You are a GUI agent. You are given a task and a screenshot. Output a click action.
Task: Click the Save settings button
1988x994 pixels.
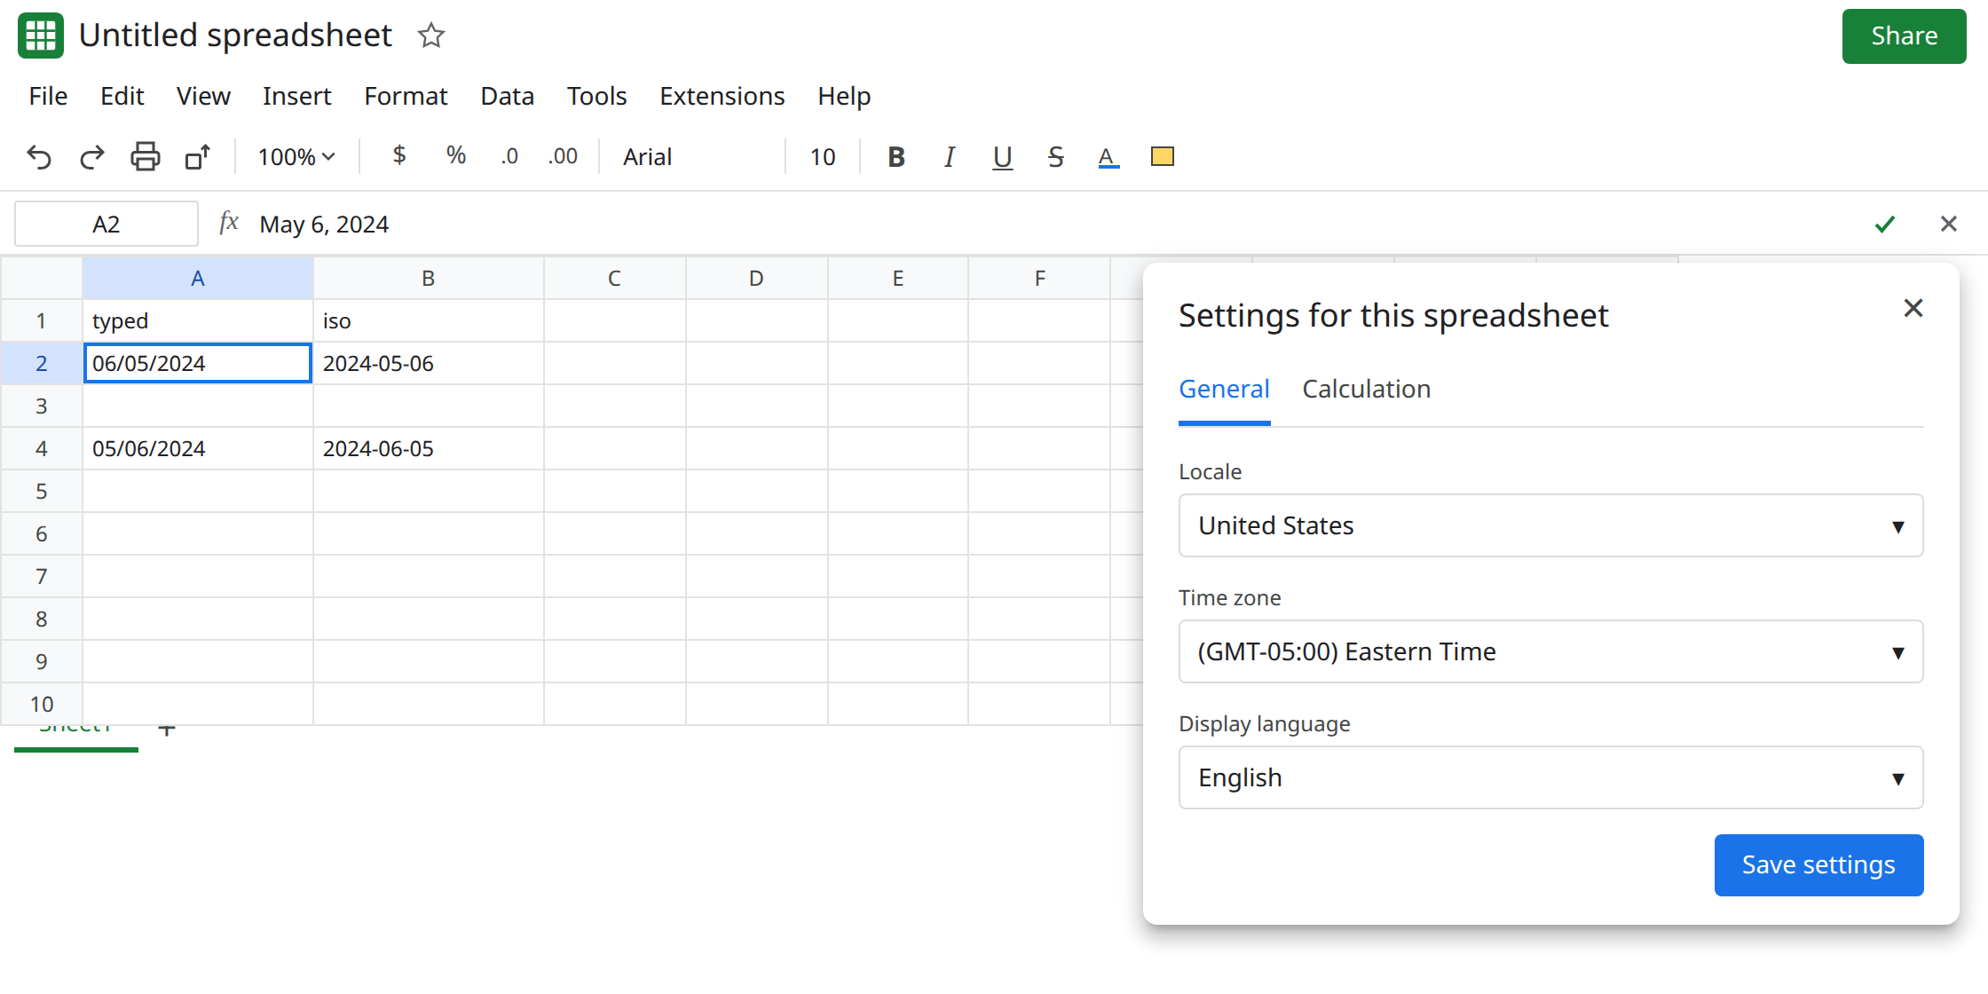click(x=1818, y=865)
